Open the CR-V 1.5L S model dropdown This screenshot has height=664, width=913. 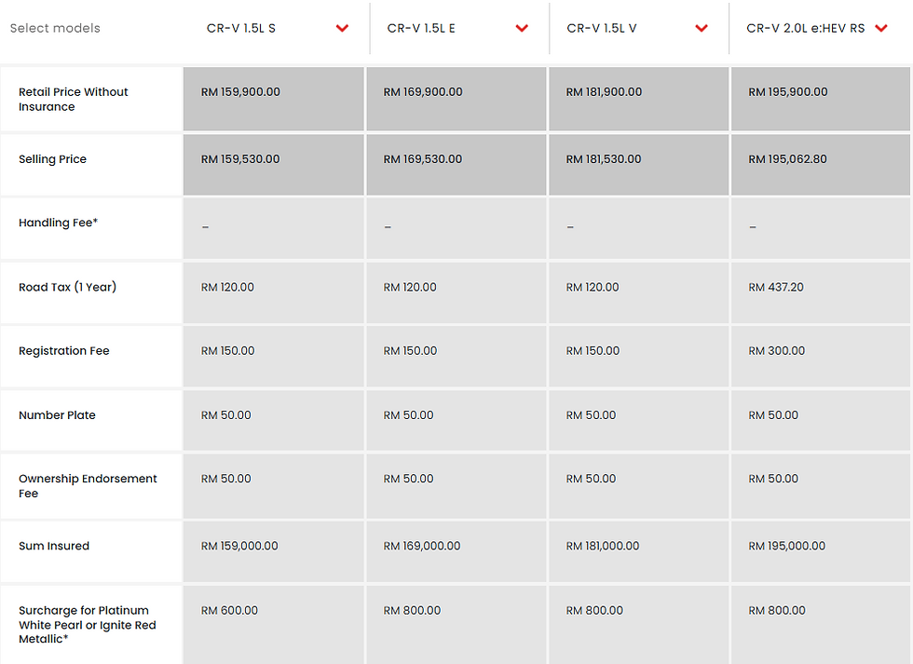coord(342,28)
